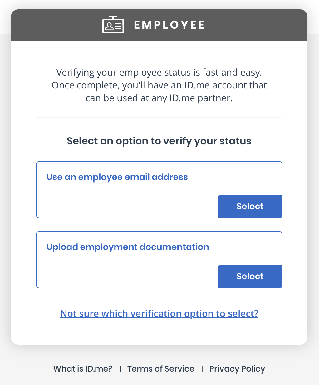Open the Privacy Policy
Image resolution: width=319 pixels, height=385 pixels.
pyautogui.click(x=237, y=369)
